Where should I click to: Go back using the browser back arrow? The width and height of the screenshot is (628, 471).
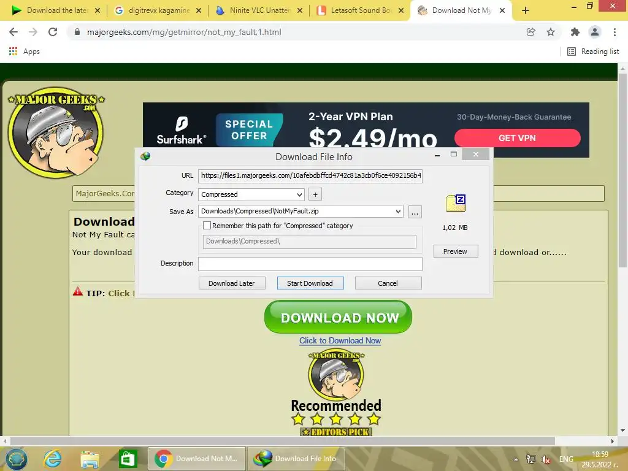click(x=13, y=32)
